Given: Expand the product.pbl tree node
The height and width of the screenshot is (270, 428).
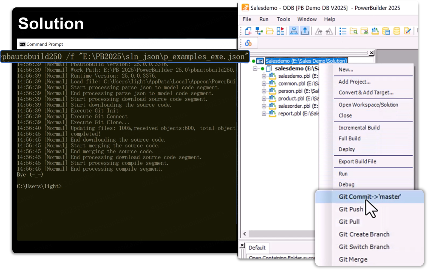Looking at the screenshot, I should pyautogui.click(x=264, y=99).
